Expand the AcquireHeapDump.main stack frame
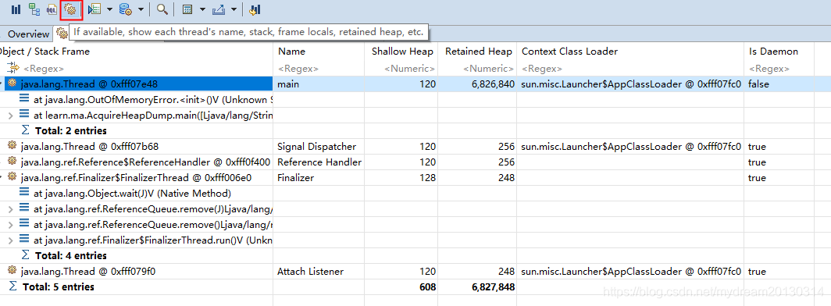Image resolution: width=831 pixels, height=306 pixels. coord(11,115)
